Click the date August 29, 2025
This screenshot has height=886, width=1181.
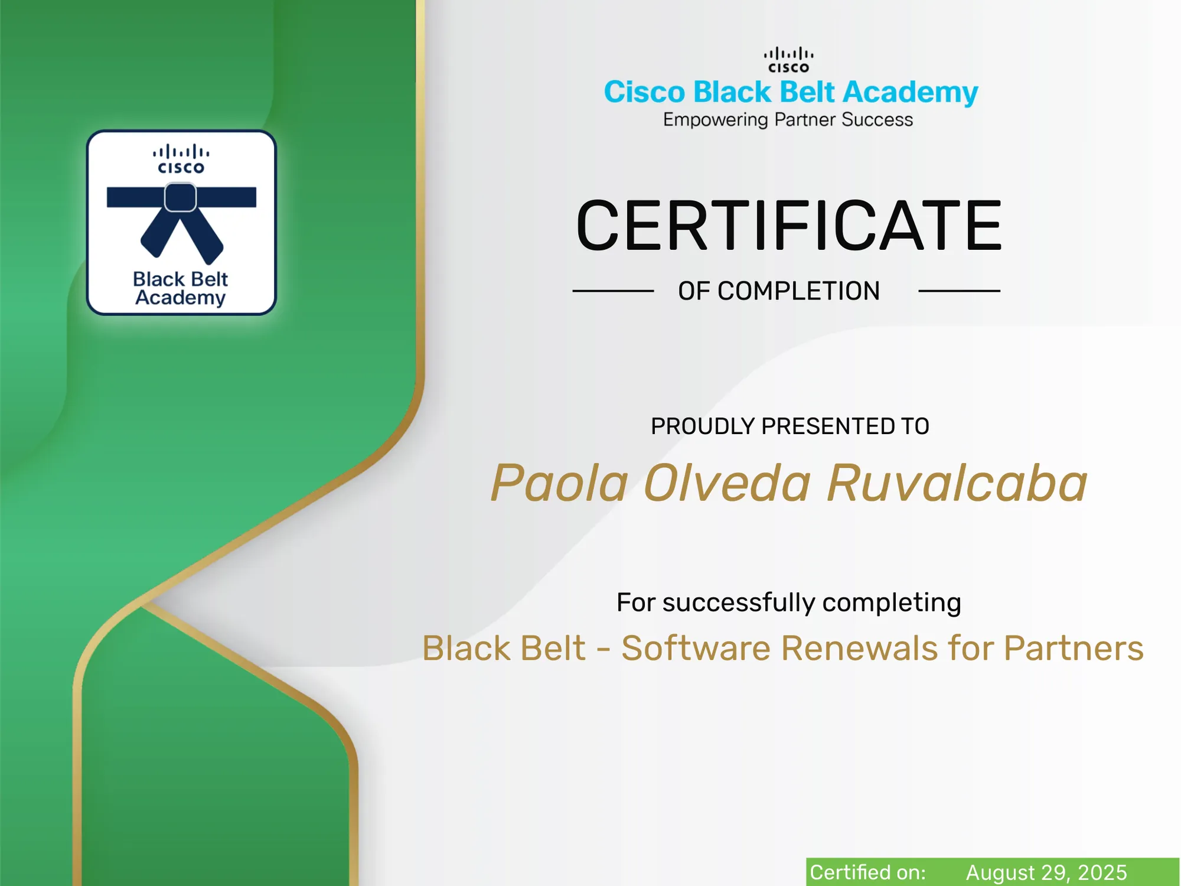[x=1046, y=872]
